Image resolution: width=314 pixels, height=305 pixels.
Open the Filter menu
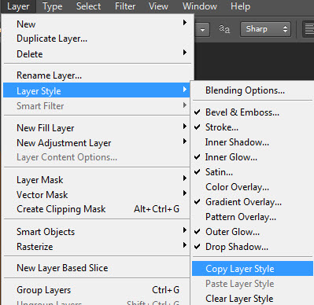125,6
